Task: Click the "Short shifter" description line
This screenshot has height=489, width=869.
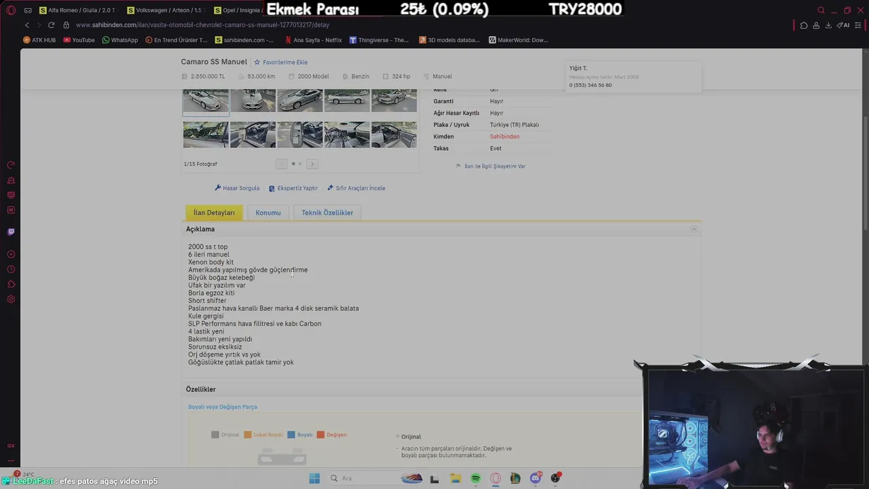Action: coord(207,301)
